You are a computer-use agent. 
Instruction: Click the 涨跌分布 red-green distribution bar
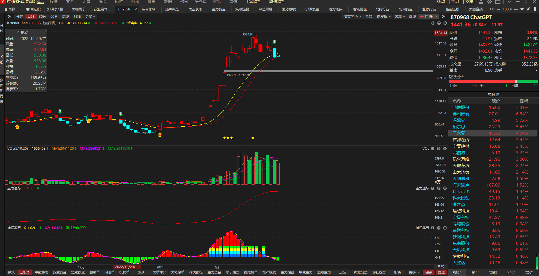(x=493, y=81)
